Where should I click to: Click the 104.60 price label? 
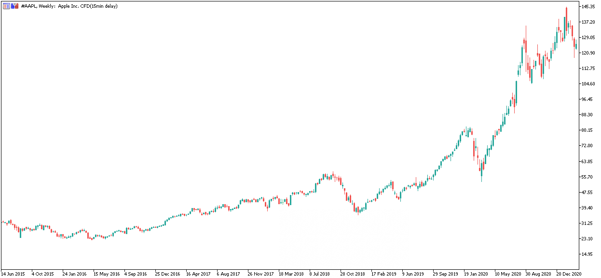pos(588,83)
